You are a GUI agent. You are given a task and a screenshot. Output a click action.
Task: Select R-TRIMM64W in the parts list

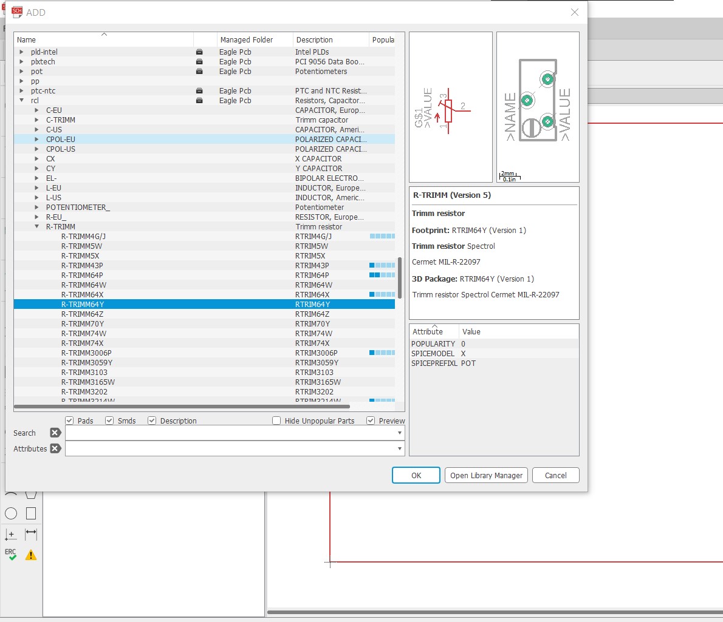point(84,285)
